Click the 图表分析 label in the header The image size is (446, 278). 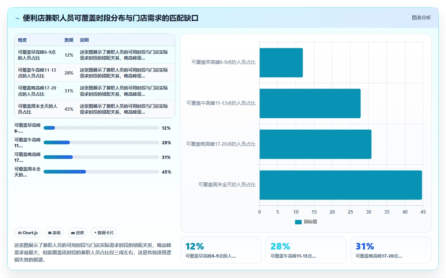[x=421, y=18]
